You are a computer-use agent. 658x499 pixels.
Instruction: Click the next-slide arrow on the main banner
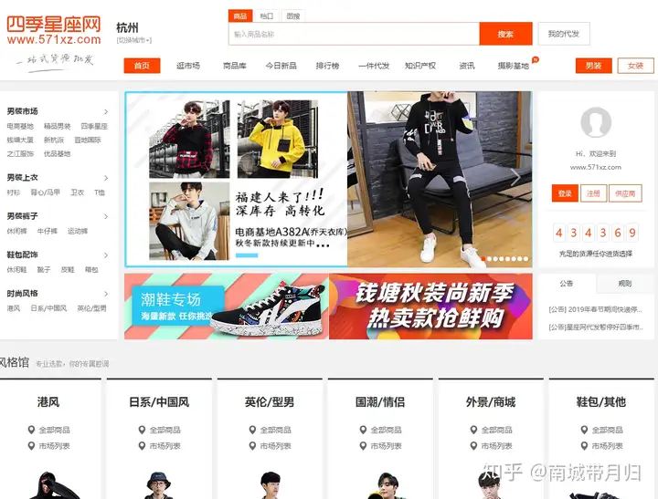coord(515,178)
